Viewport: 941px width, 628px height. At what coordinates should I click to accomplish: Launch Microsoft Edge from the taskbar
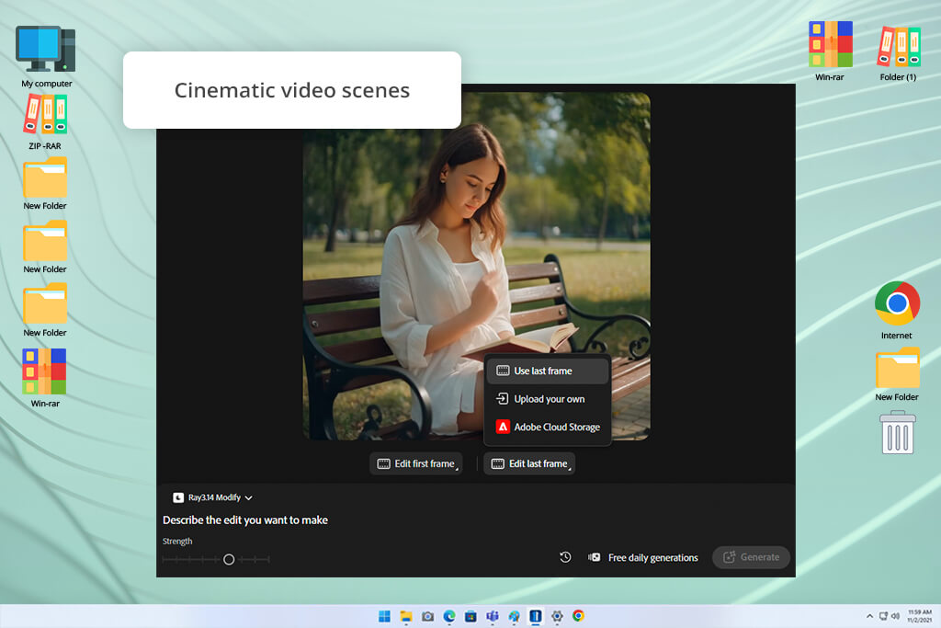click(448, 616)
